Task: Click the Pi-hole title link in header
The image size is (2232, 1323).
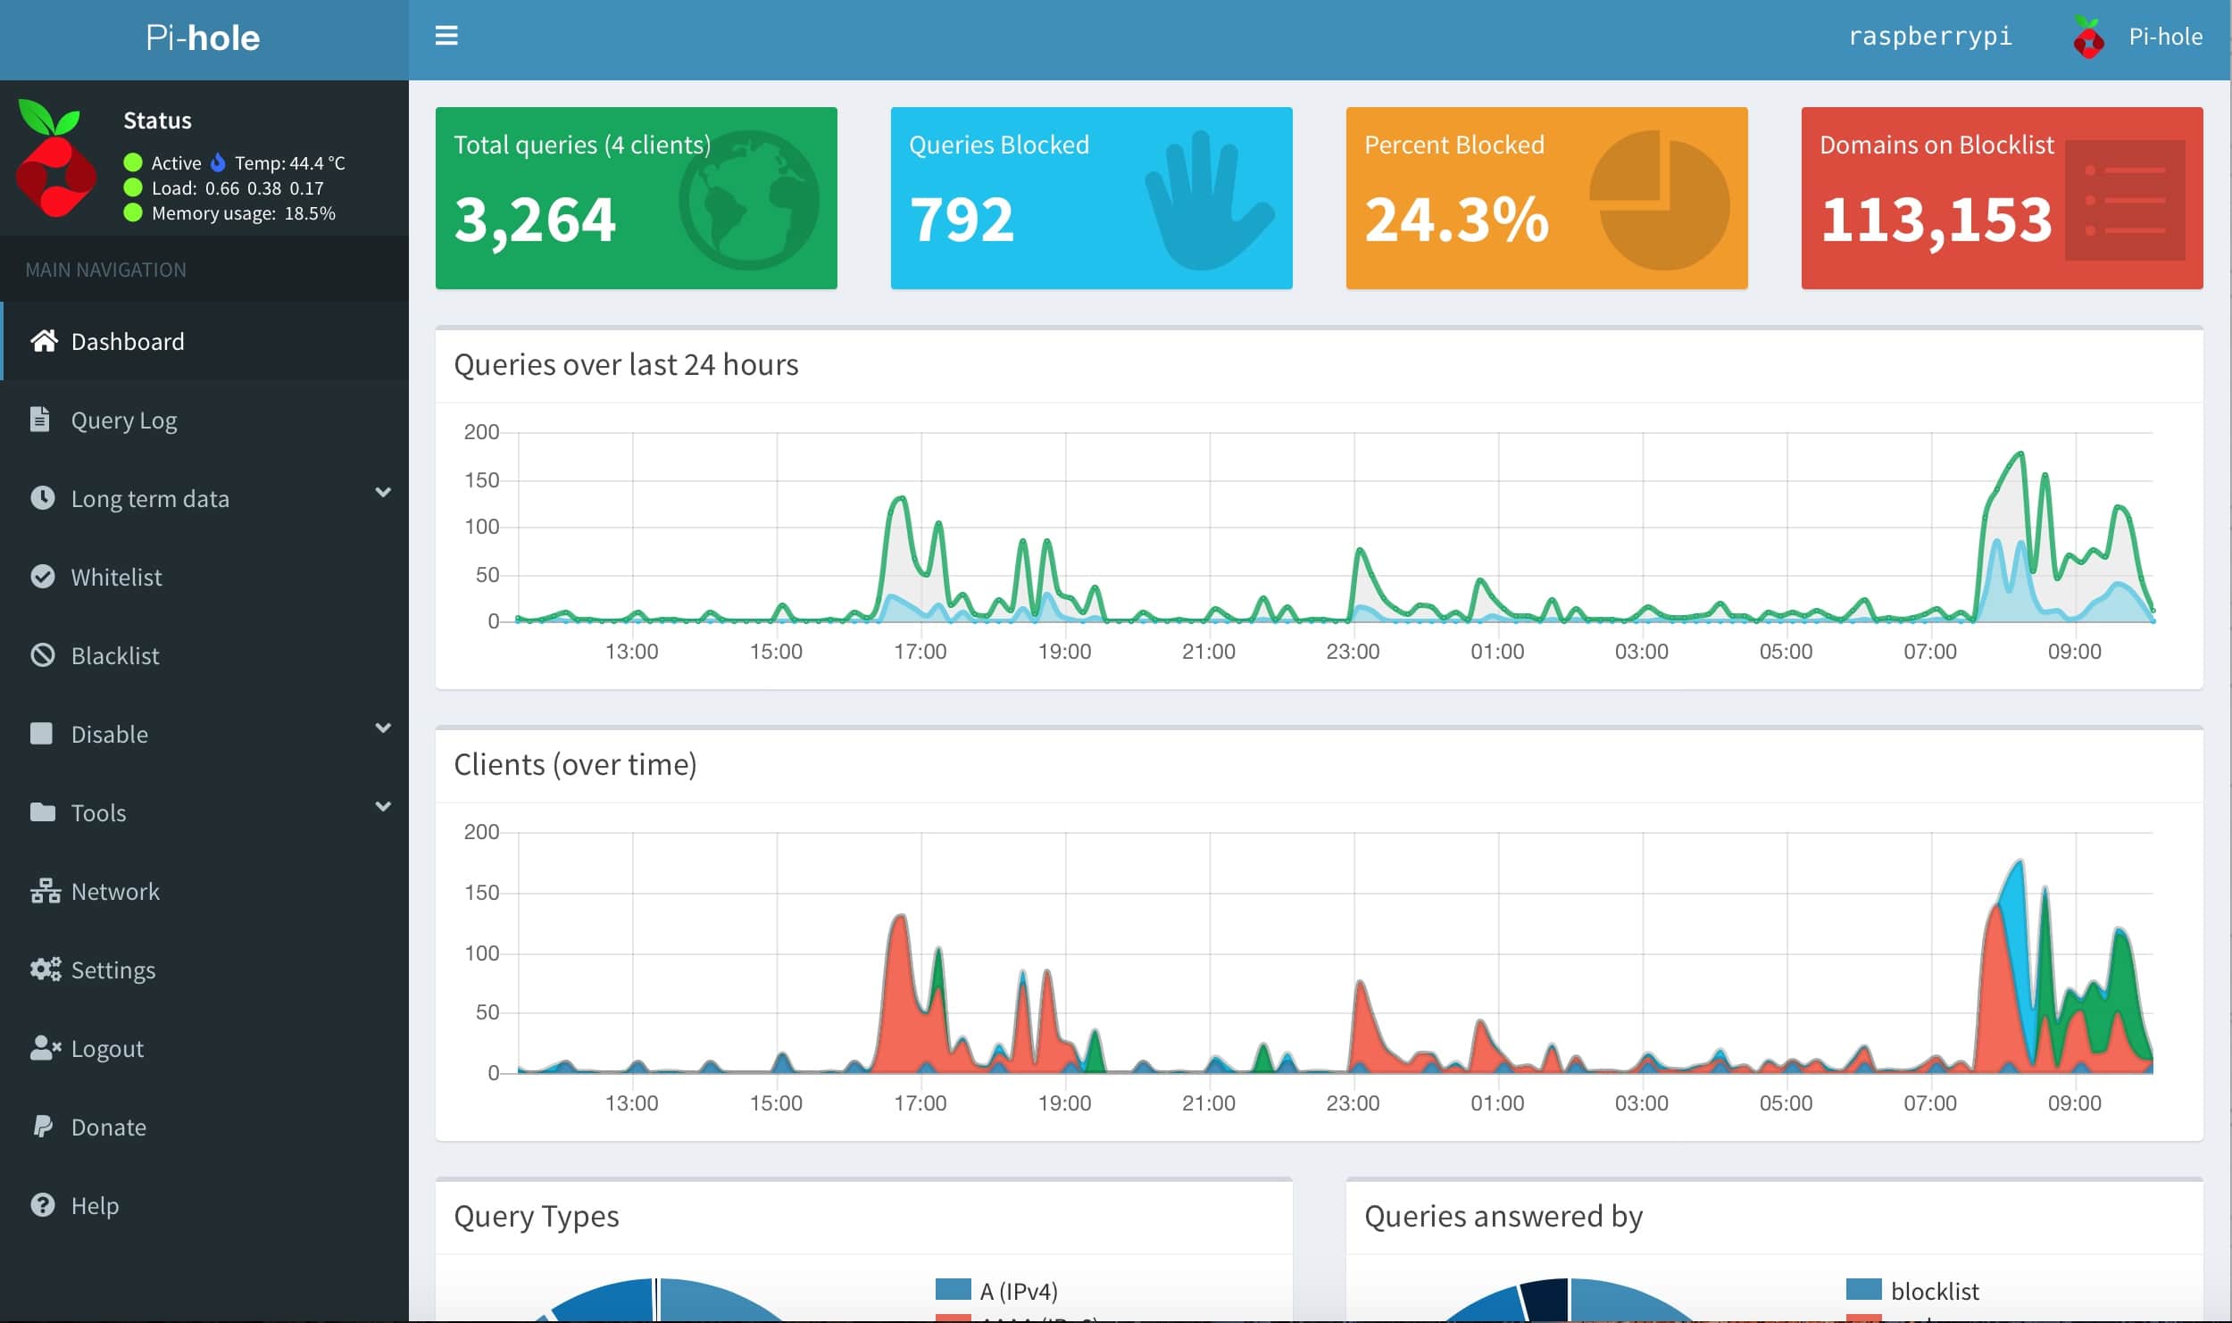Action: 204,37
